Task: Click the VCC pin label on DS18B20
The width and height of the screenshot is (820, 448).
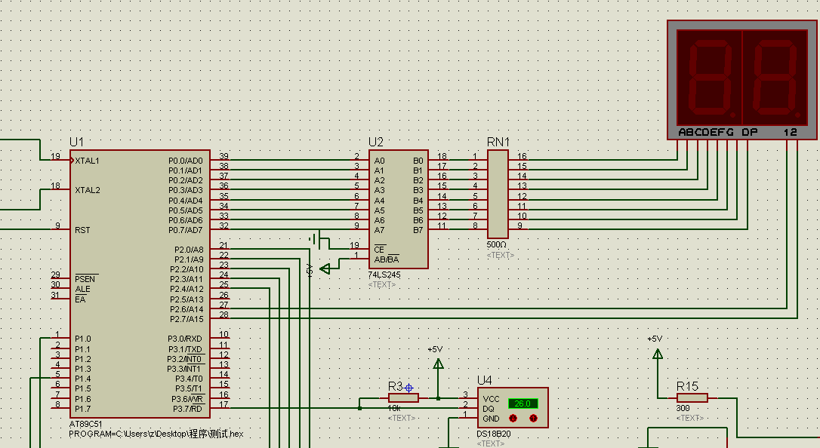Action: 491,399
